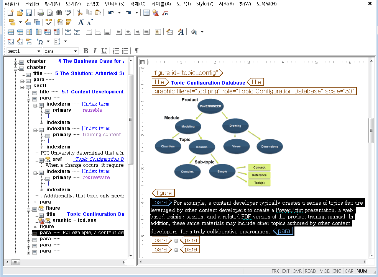Toggle Underline formatting button
Screen dimensions: 378x277
(104, 51)
